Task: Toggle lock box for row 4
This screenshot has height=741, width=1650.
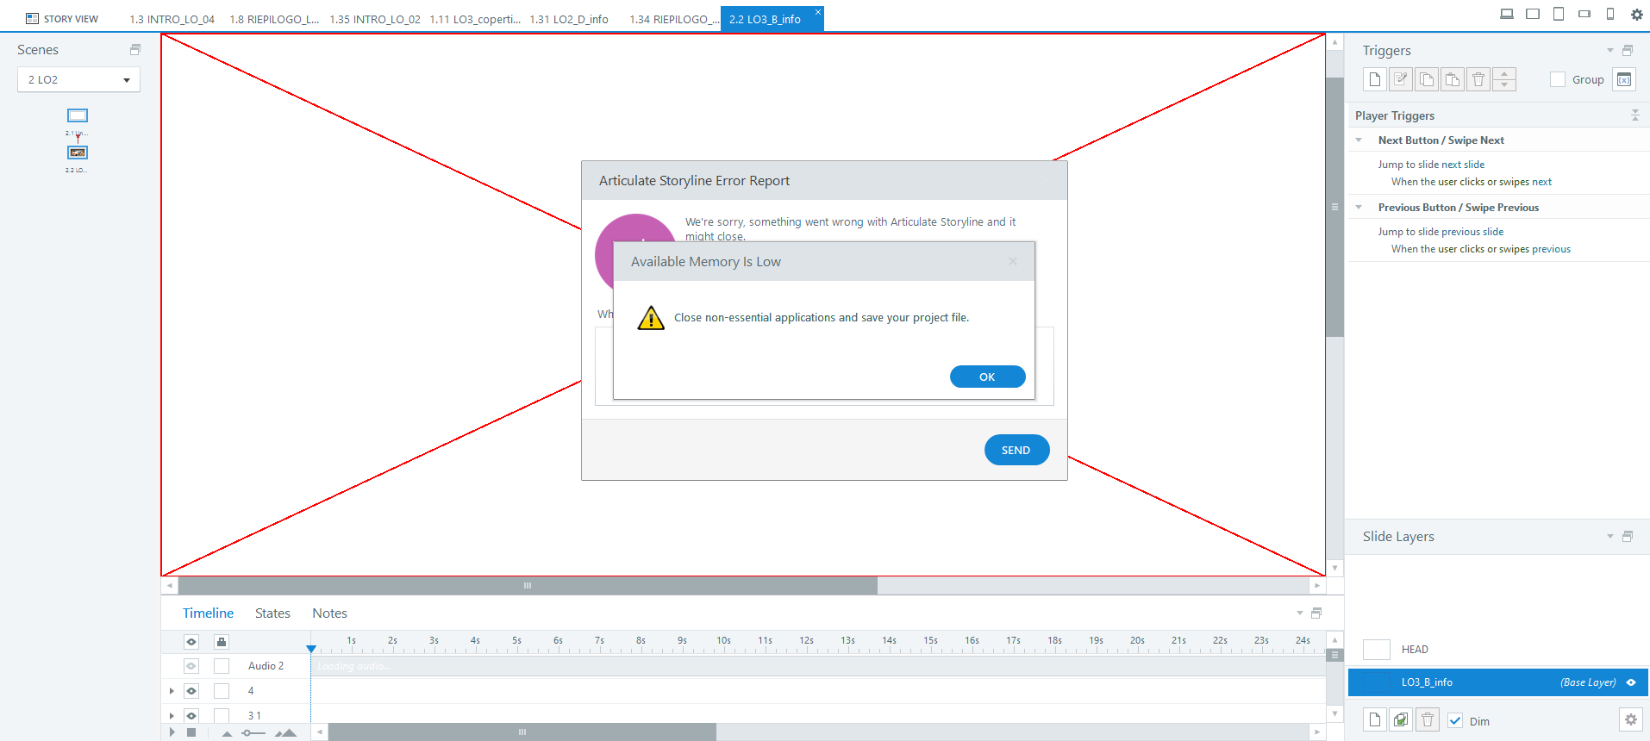Action: (x=222, y=691)
